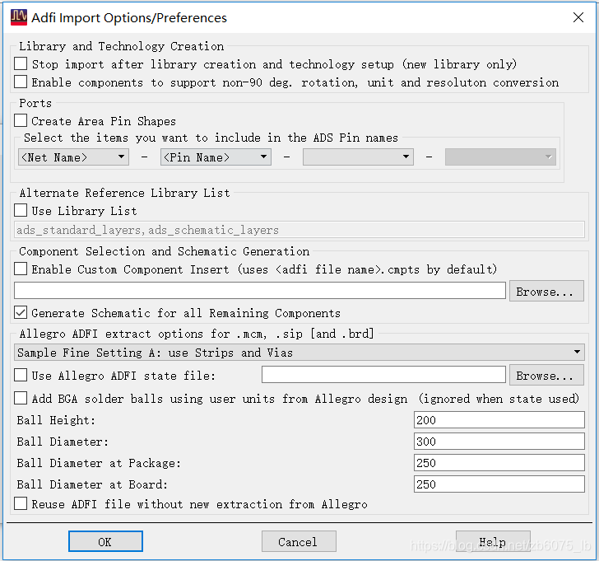Enable non-90 deg. rotation component support
599x561 pixels.
tap(21, 82)
